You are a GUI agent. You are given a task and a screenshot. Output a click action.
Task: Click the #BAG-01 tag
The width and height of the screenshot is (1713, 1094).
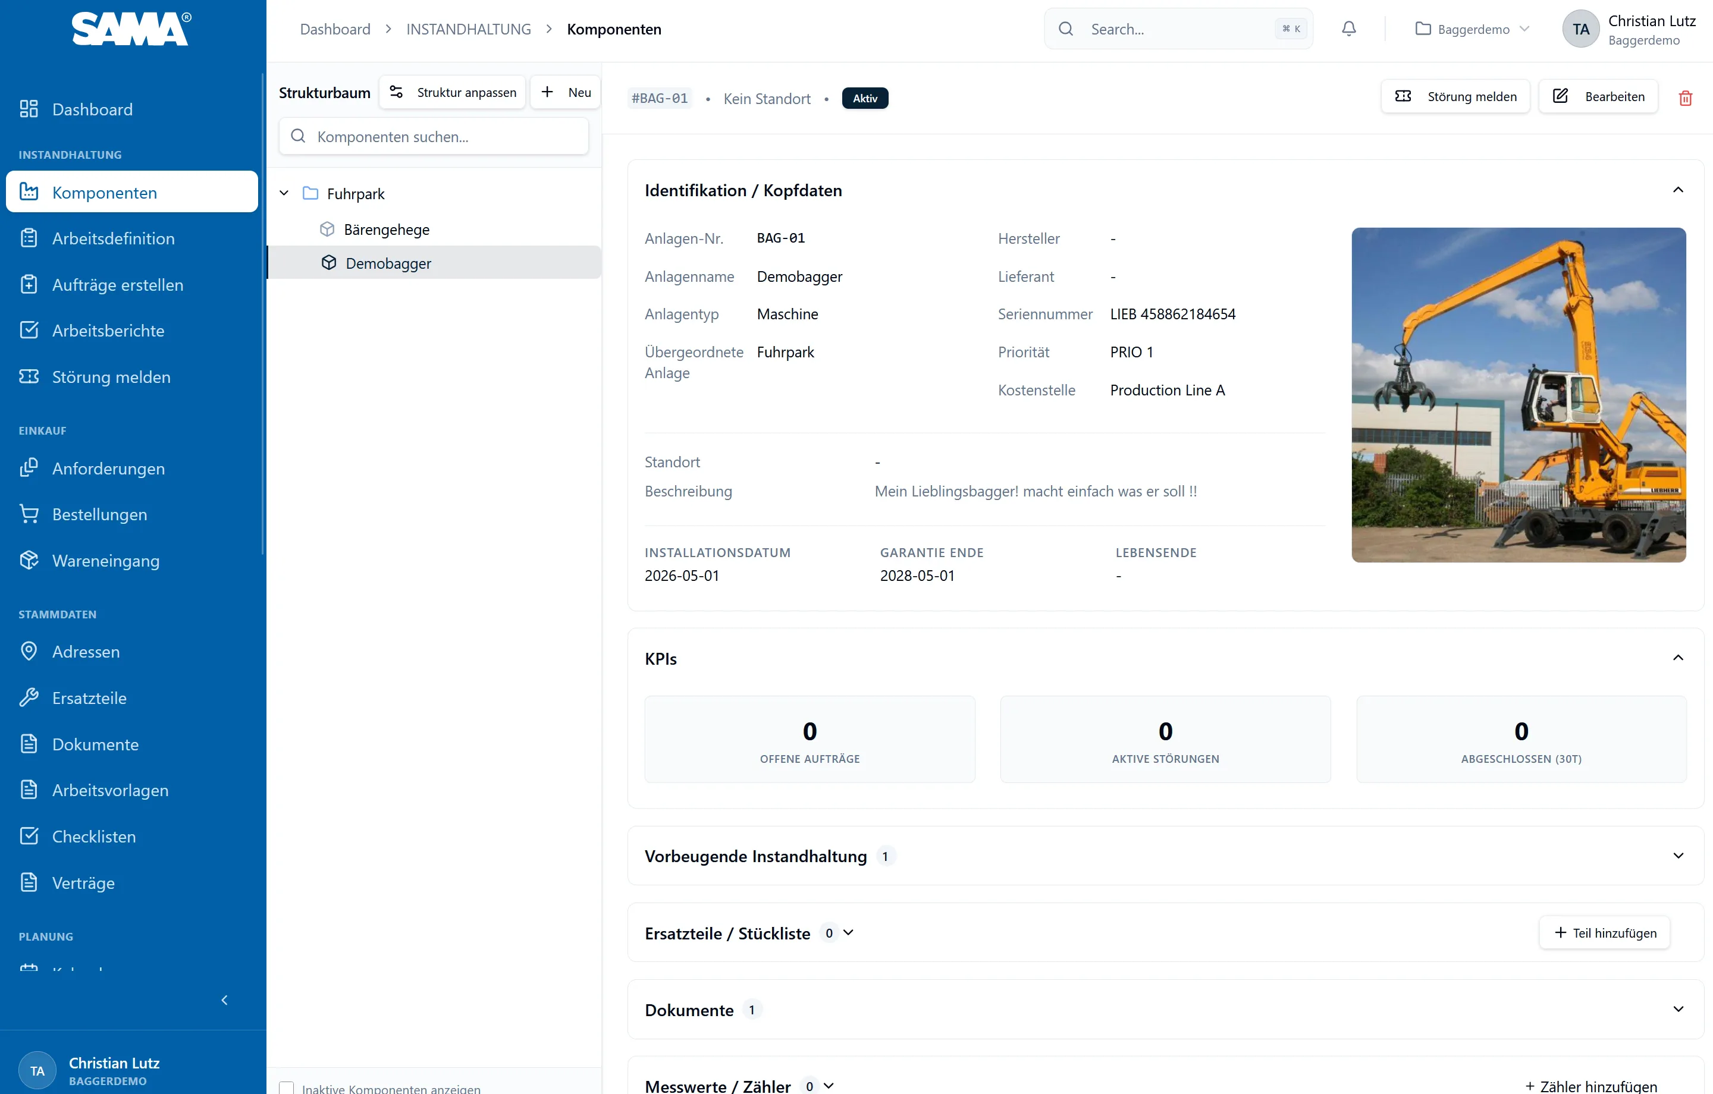pos(660,98)
